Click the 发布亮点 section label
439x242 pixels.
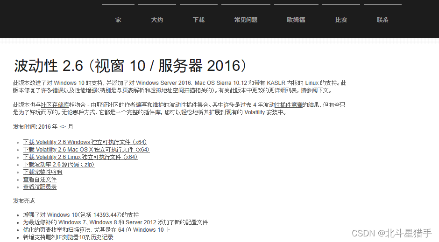pyautogui.click(x=24, y=201)
